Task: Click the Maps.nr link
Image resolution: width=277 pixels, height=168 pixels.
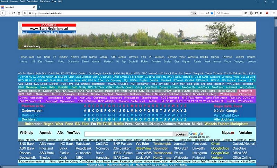Action: [x=228, y=133]
